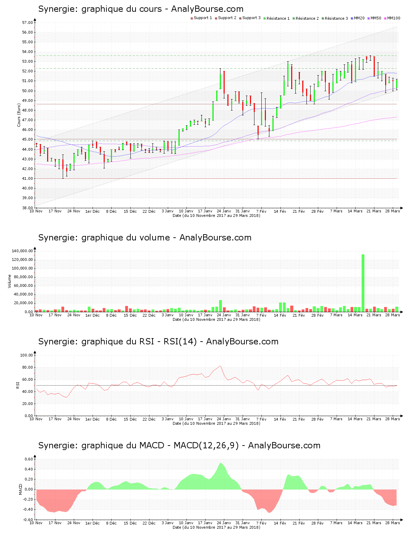Click '21 Mars' date on MACD chart axis

374,523
